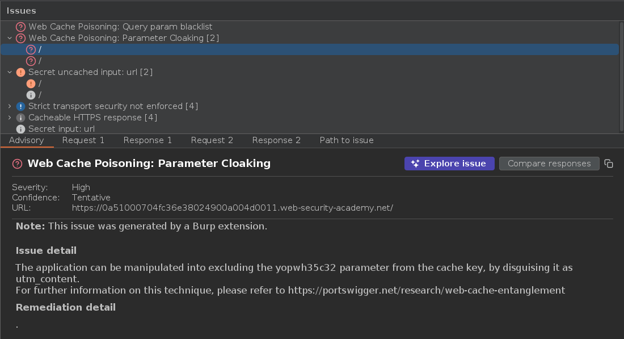Click the gray Cacheable HTTPS response icon
This screenshot has width=624, height=339.
[21, 118]
